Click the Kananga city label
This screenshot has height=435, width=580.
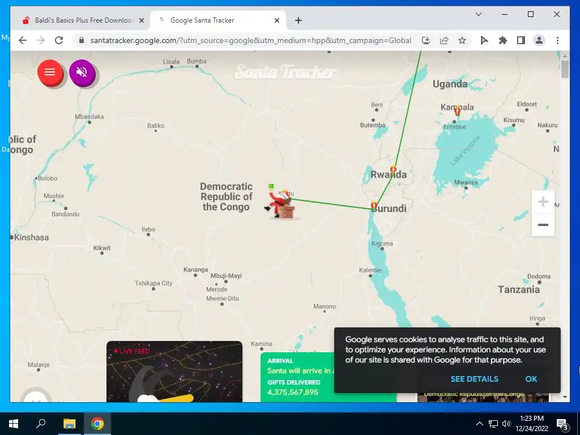(x=195, y=270)
